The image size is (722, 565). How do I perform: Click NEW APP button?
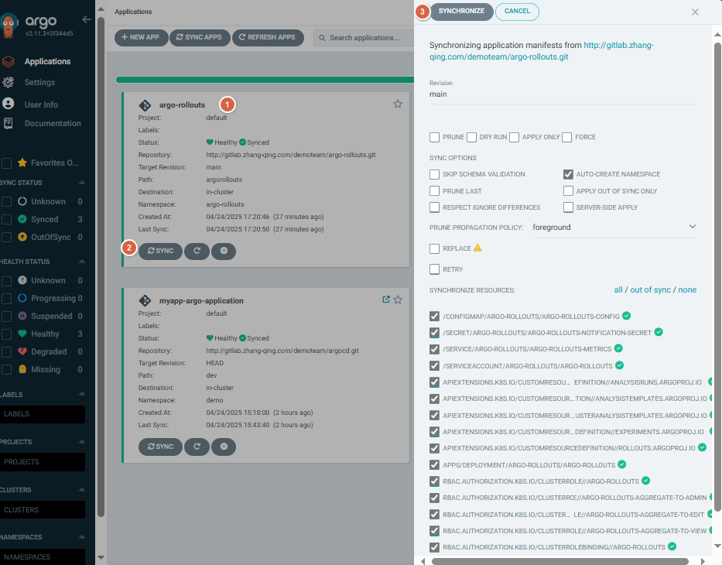coord(140,37)
